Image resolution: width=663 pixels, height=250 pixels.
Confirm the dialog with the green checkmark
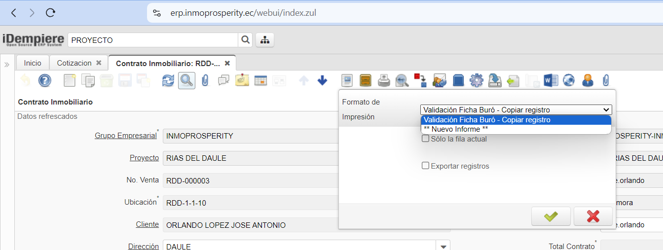tap(551, 216)
